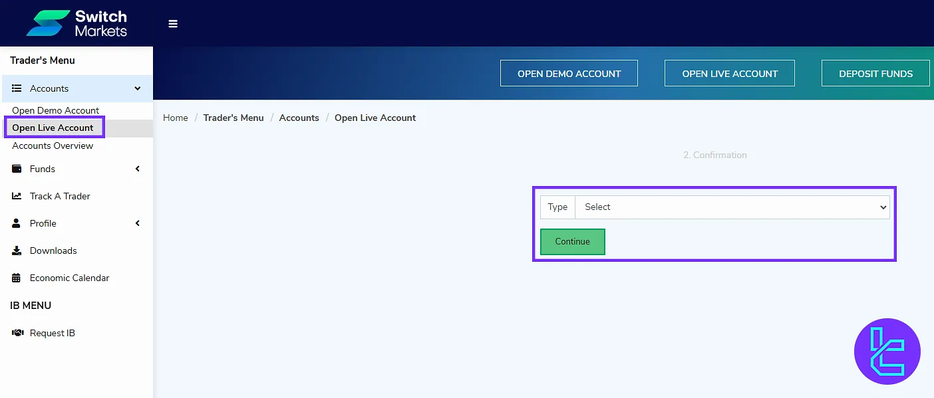This screenshot has height=398, width=934.
Task: Select Open Live Account in sidebar
Action: pos(53,128)
